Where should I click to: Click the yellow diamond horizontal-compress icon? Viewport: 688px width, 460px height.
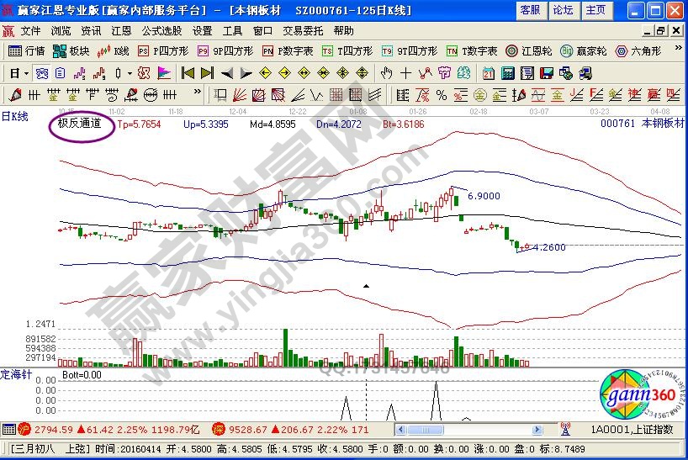(323, 73)
